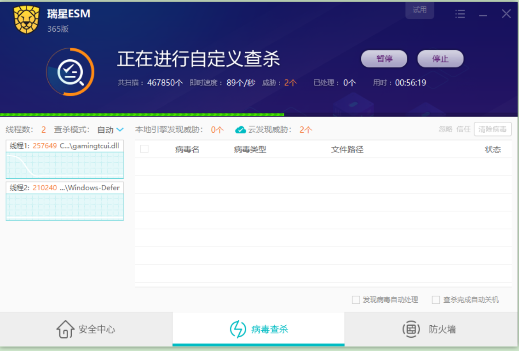The width and height of the screenshot is (519, 351).
Task: Switch to the 防火墙 tab
Action: click(431, 329)
